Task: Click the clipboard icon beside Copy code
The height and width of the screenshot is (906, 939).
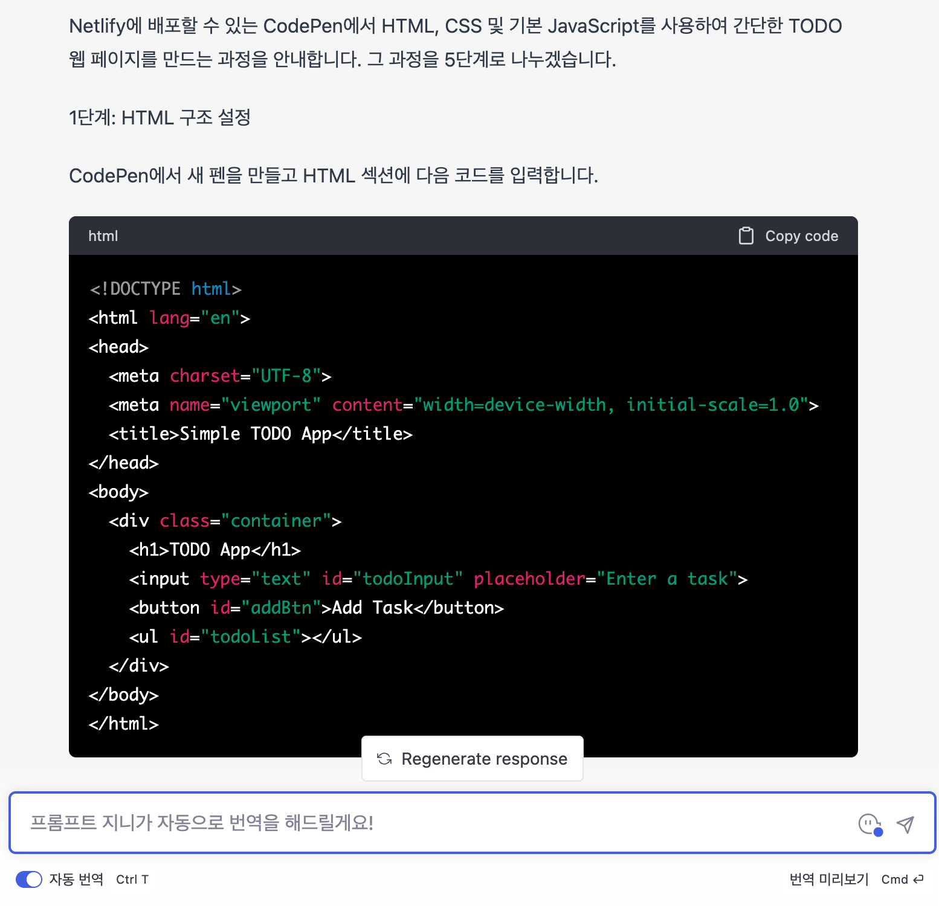Action: pyautogui.click(x=746, y=236)
